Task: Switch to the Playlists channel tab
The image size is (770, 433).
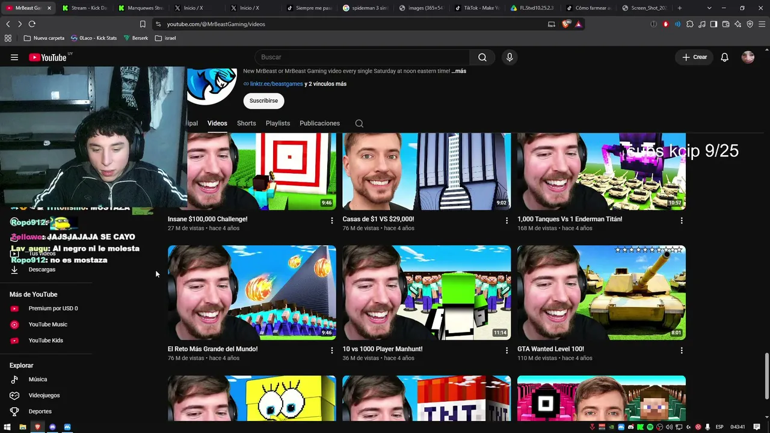Action: 278,123
